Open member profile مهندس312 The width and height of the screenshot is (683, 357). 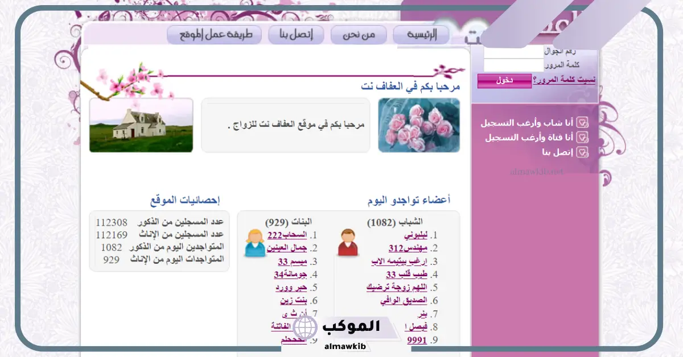(408, 248)
